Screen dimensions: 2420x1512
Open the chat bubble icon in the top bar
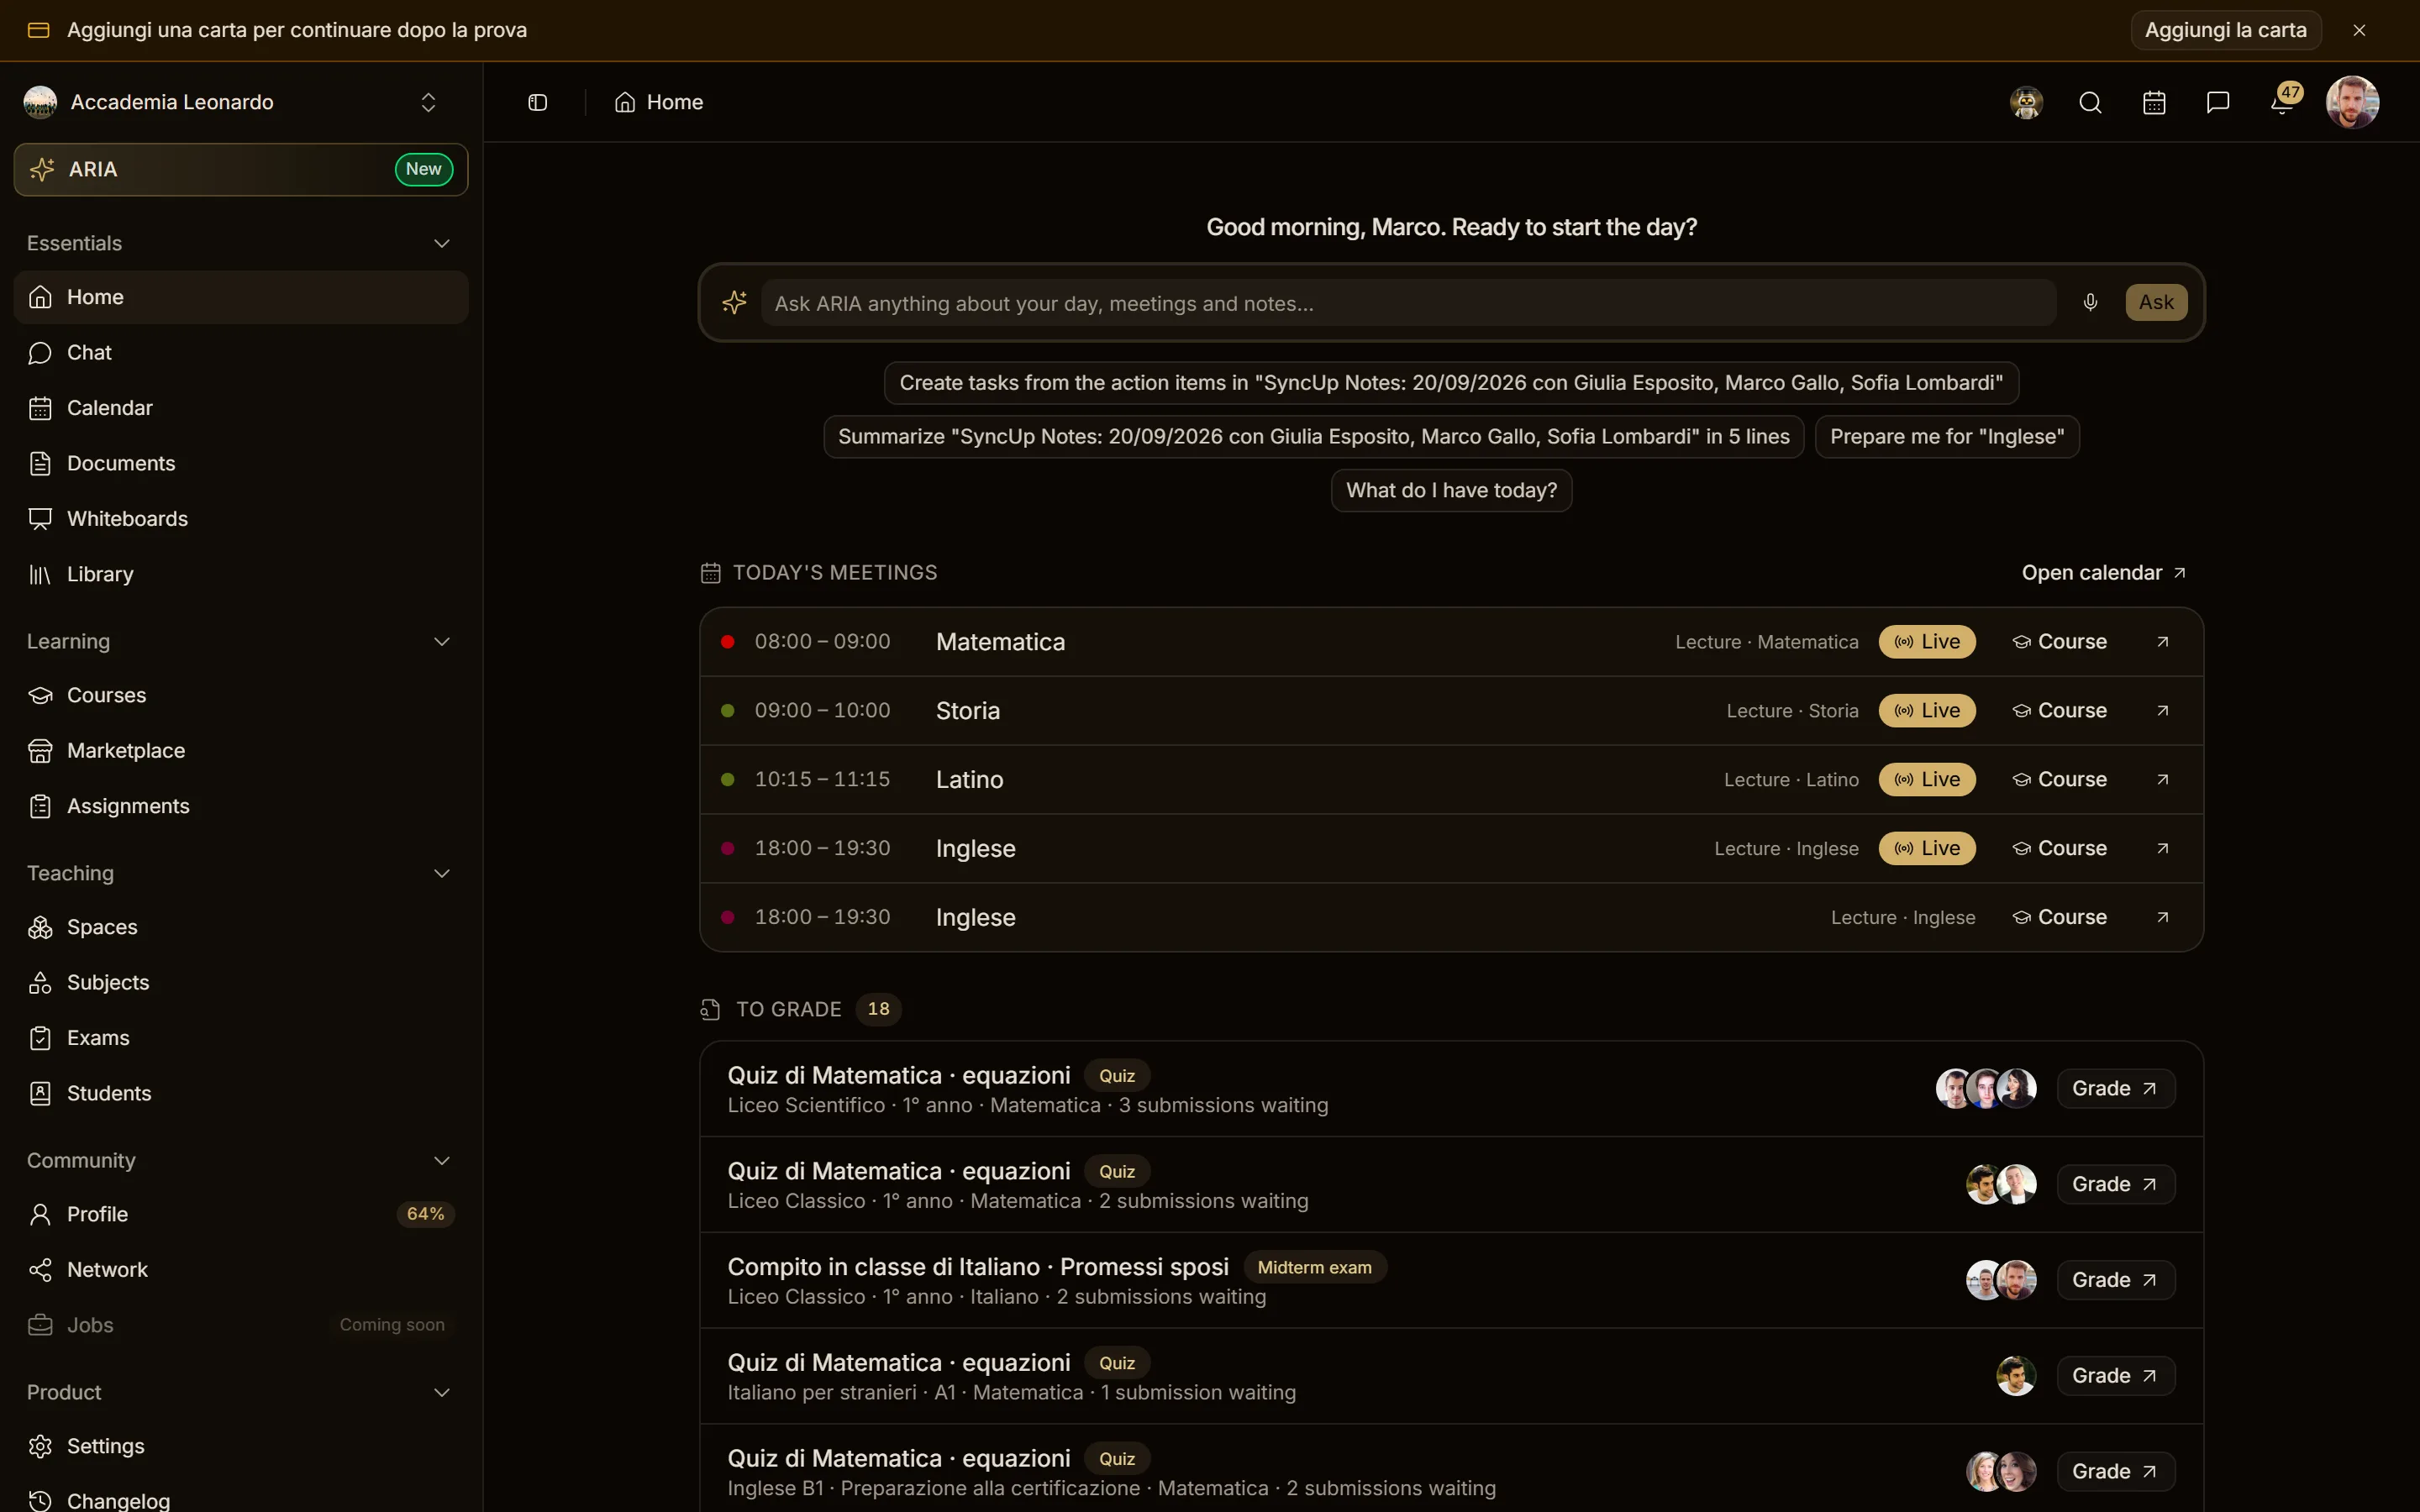coord(2218,102)
